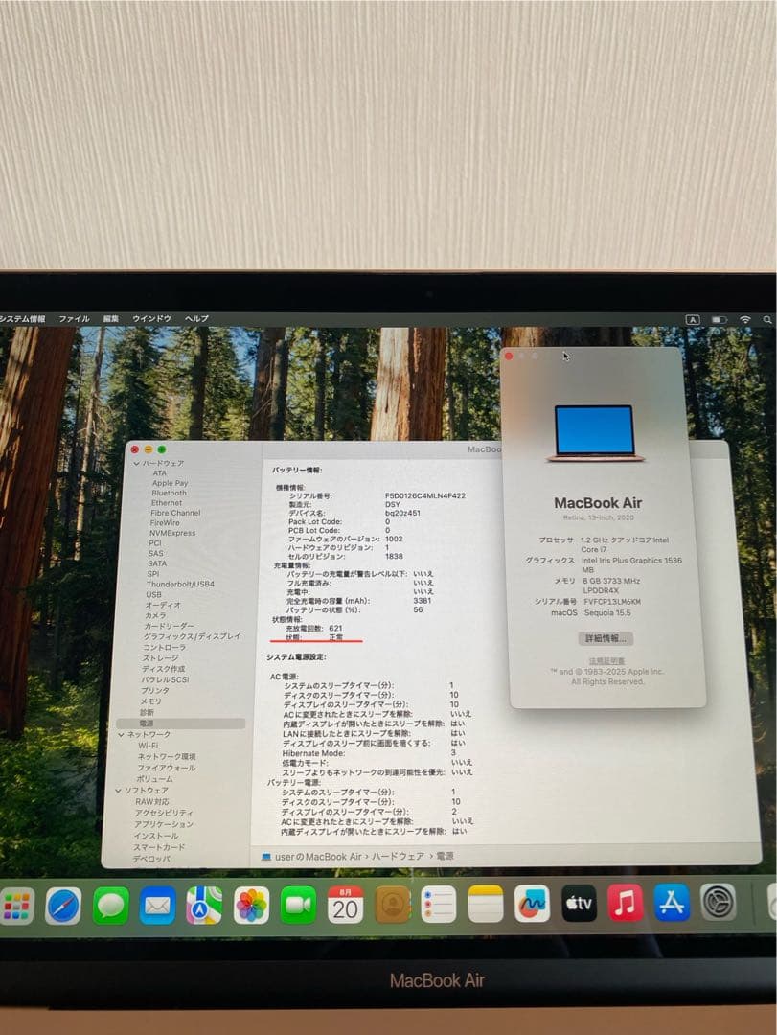
Task: Open Spotlight search magnifier in menu bar
Action: [767, 319]
